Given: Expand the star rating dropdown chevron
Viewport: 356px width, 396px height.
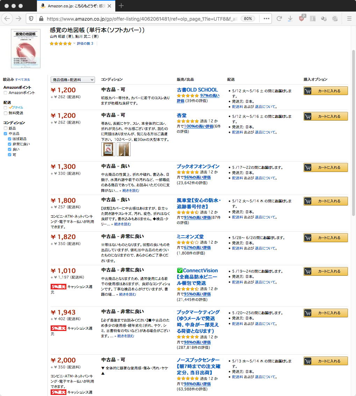Looking at the screenshot, I should coord(74,43).
